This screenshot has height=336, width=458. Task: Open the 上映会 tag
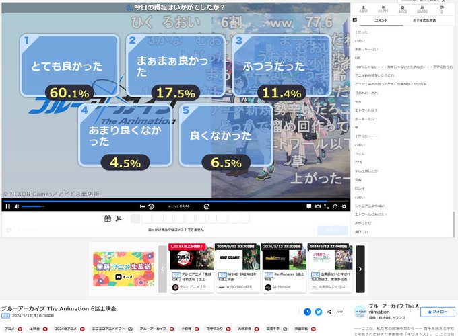34,329
